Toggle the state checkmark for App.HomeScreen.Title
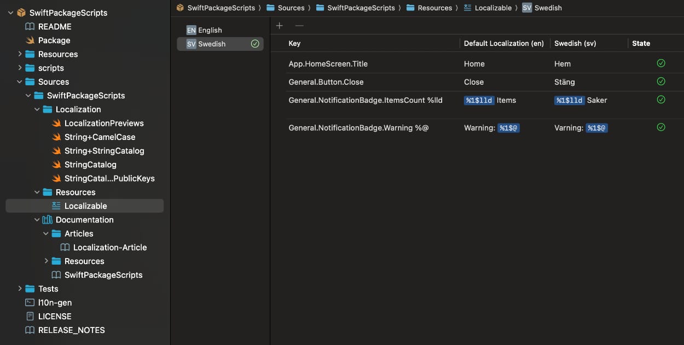Viewport: 684px width, 345px height. coord(660,63)
